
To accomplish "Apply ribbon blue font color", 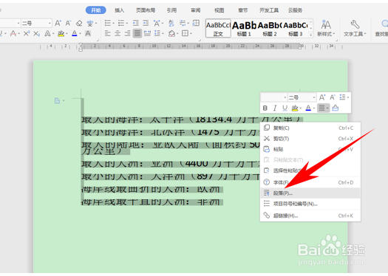I will click(x=75, y=33).
